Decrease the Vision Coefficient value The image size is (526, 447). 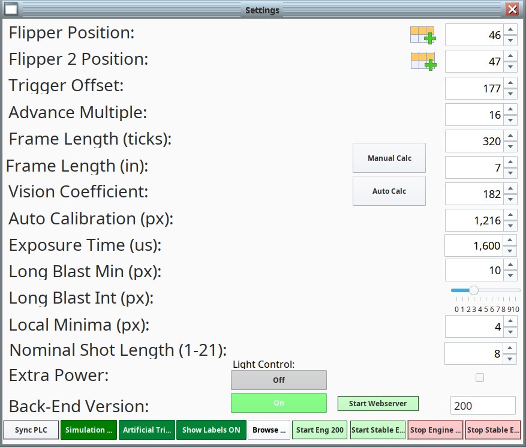(510, 199)
